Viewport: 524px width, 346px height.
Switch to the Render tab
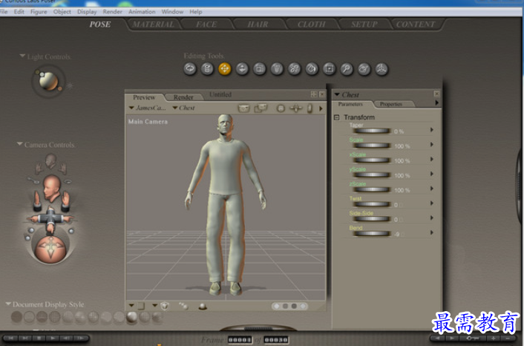point(183,97)
